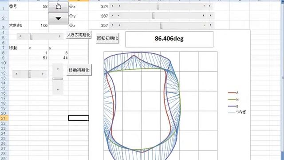Select the cell with value 1 in row 8
The width and height of the screenshot is (284, 160).
click(x=39, y=53)
